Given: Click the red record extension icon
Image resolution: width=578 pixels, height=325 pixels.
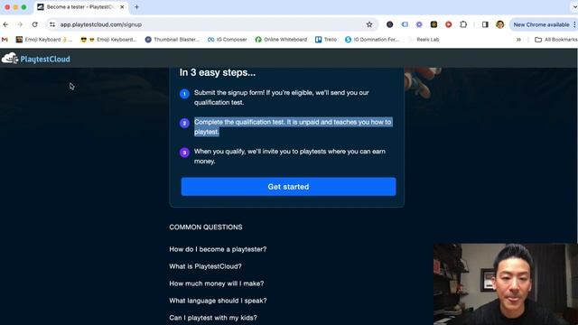Looking at the screenshot, I should [449, 24].
